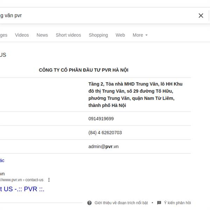The image size is (210, 210).
Task: Select the Web tab
Action: [120, 35]
